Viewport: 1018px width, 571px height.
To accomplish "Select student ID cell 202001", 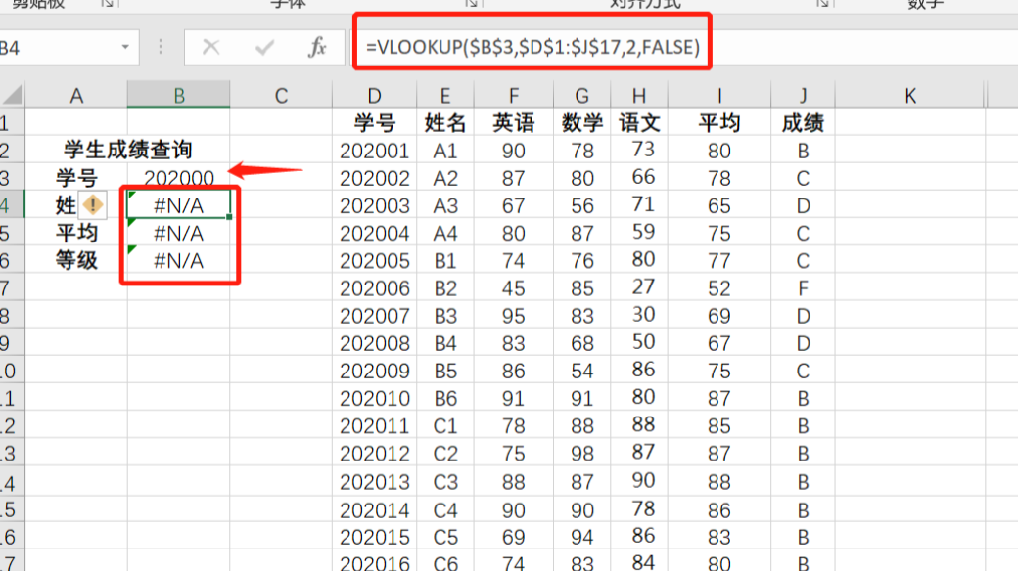I will [374, 151].
